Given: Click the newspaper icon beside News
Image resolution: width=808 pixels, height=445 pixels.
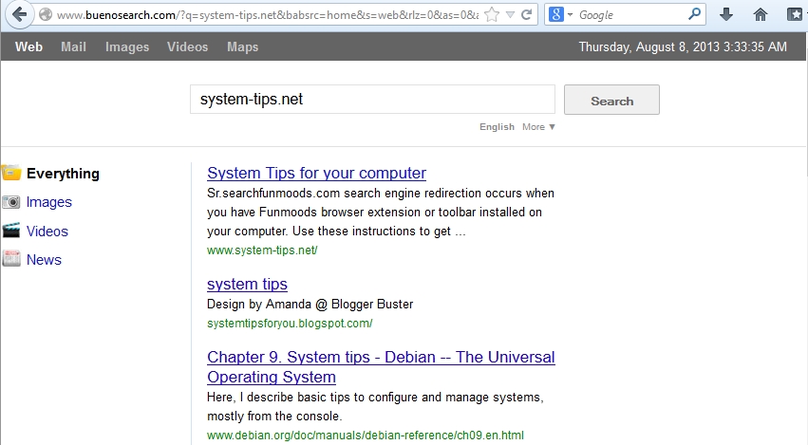Looking at the screenshot, I should tap(11, 259).
